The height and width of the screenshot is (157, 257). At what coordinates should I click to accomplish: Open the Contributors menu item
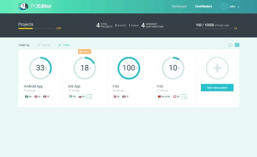pyautogui.click(x=203, y=6)
